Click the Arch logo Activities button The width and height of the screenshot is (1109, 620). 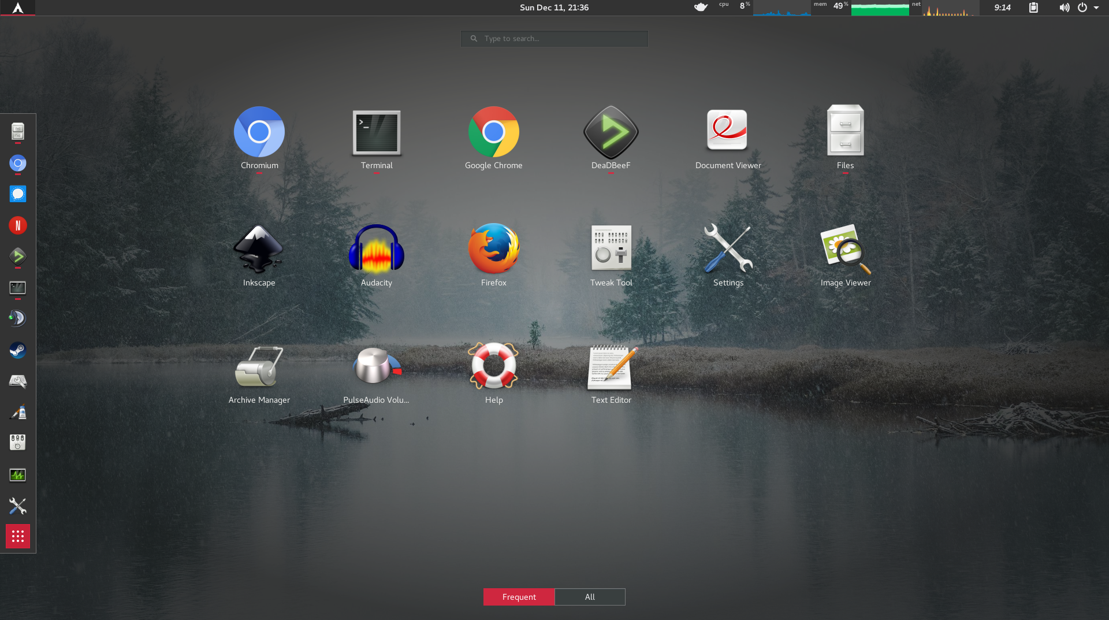coord(18,8)
